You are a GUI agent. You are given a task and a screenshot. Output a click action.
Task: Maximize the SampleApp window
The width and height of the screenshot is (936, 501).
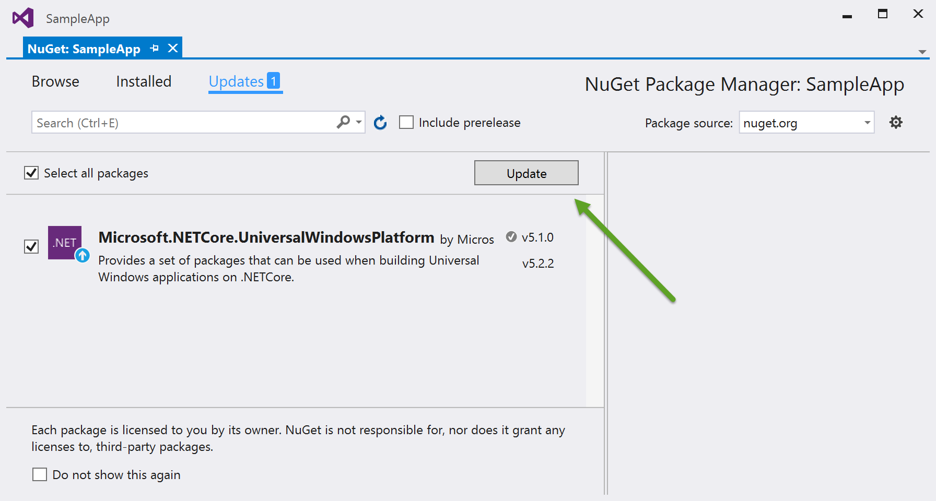click(883, 14)
